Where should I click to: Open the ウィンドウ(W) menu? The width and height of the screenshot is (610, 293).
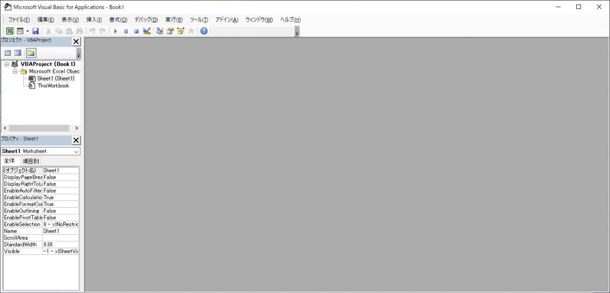[259, 20]
